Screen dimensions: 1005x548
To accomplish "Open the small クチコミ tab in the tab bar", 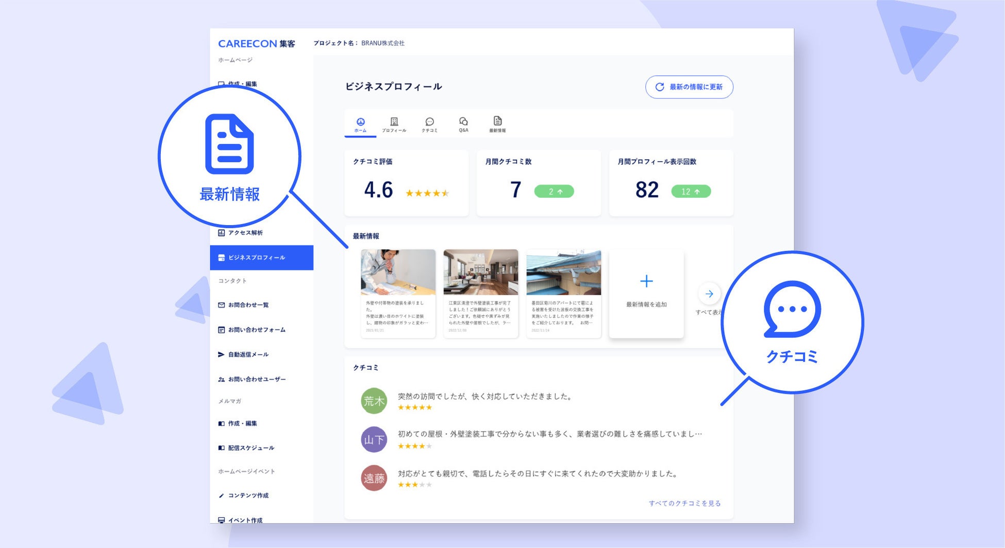I will click(429, 125).
